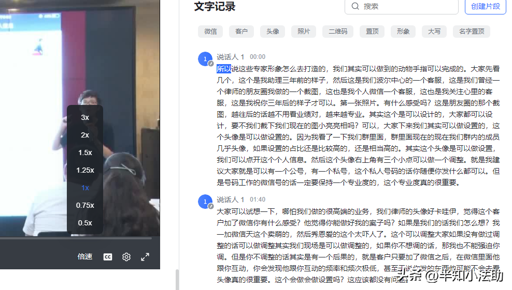Toggle closed captions with CC icon
512x290 pixels.
[108, 257]
